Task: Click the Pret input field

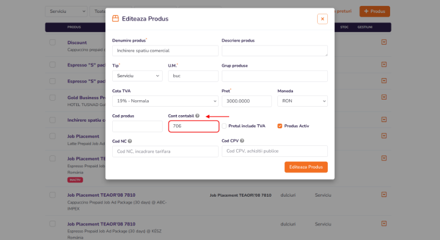Action: [247, 101]
